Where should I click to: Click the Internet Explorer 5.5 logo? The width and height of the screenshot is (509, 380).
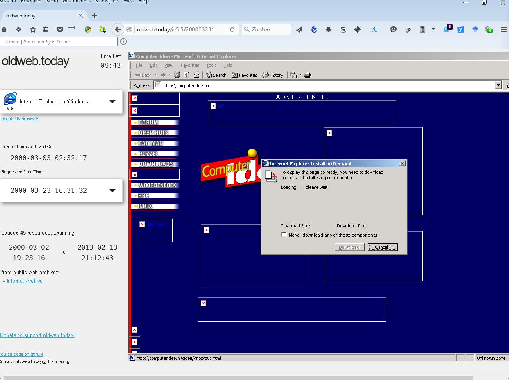[x=10, y=98]
